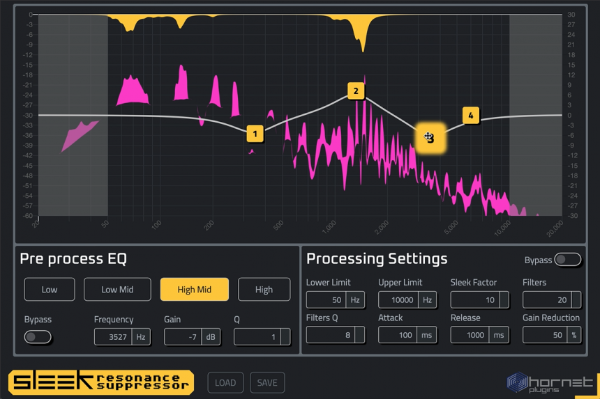Click the % unit of Gain Reduction
The width and height of the screenshot is (600, 399).
[x=574, y=335]
